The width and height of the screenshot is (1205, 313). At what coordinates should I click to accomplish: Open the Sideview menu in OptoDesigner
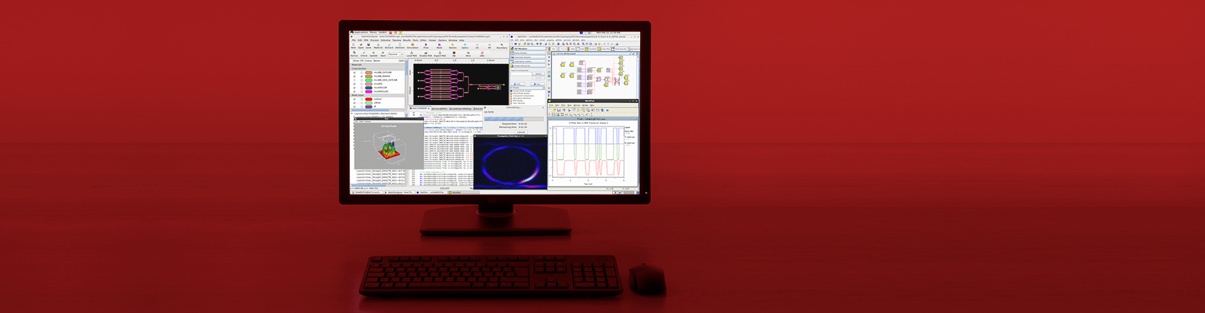[x=385, y=40]
